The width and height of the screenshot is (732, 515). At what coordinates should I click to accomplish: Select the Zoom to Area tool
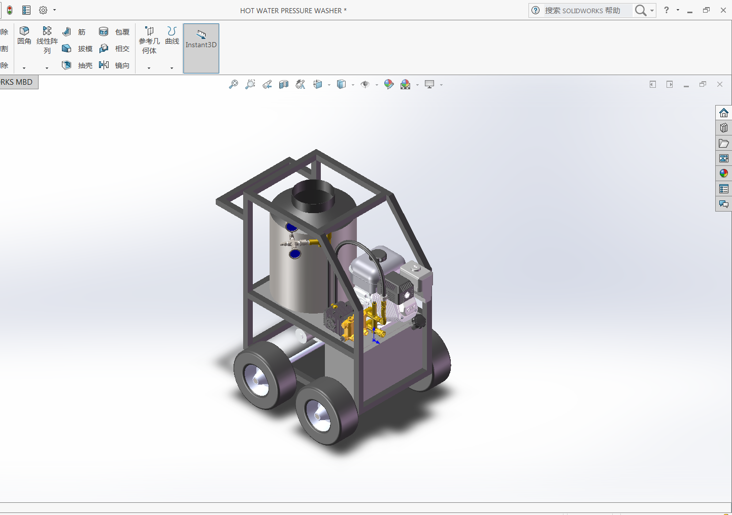(x=250, y=85)
